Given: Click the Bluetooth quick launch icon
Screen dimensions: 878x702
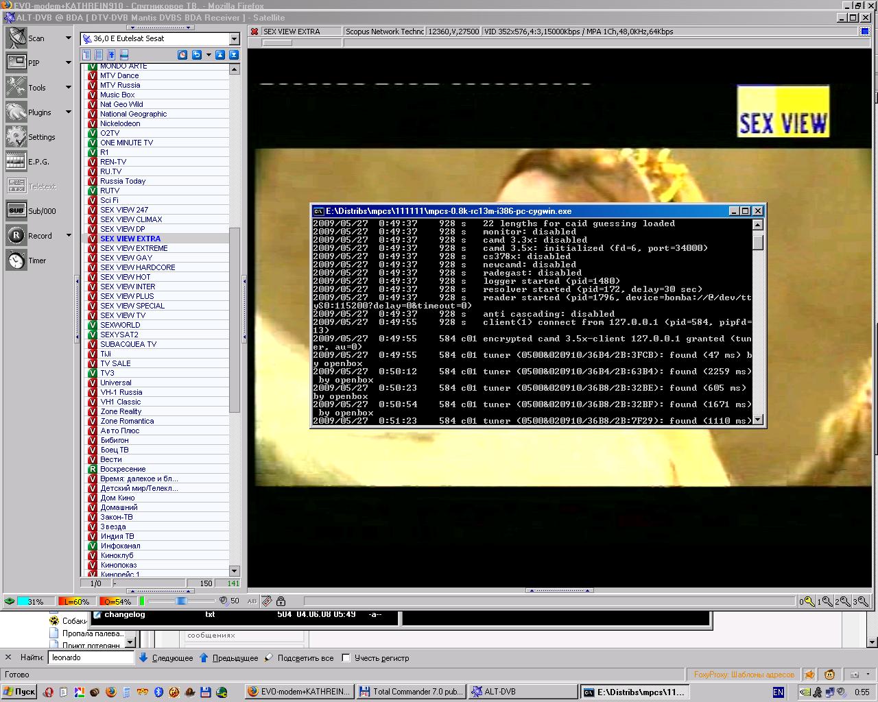Looking at the screenshot, I should point(158,692).
